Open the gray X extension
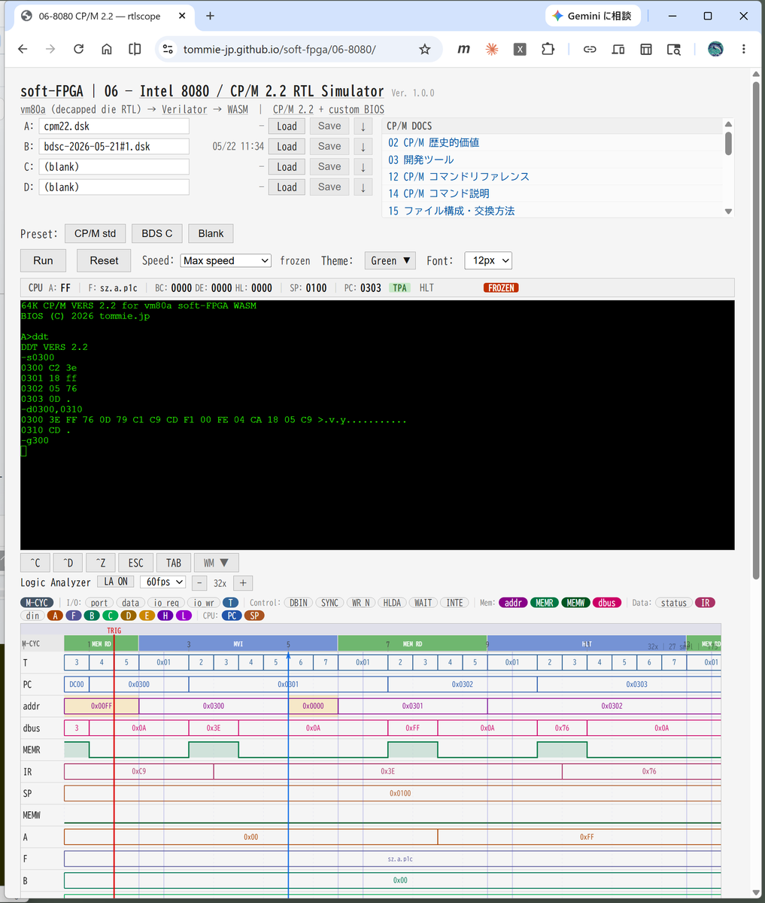This screenshot has width=765, height=903. tap(520, 49)
